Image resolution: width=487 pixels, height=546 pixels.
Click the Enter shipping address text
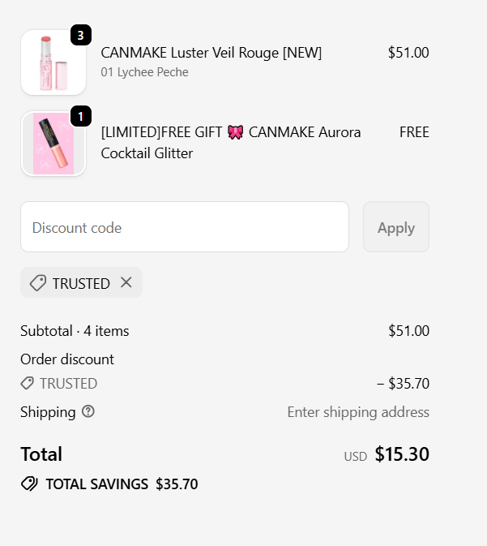[358, 412]
